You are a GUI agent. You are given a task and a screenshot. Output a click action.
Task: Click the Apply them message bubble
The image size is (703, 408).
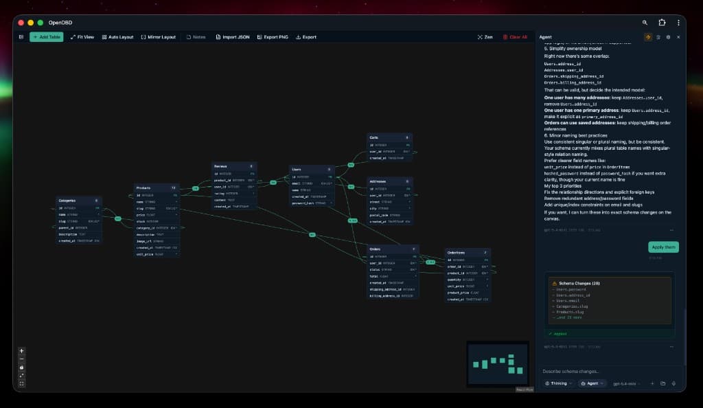663,247
